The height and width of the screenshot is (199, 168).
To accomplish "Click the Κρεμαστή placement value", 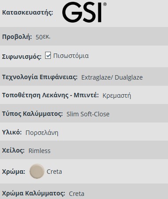I will [117, 96].
